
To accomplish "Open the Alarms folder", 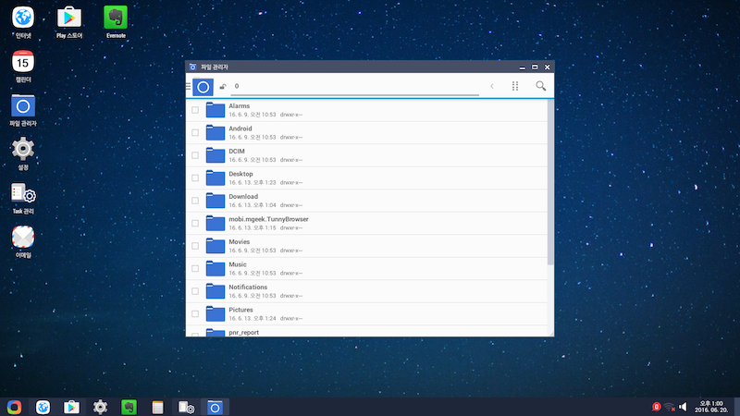I will point(366,110).
